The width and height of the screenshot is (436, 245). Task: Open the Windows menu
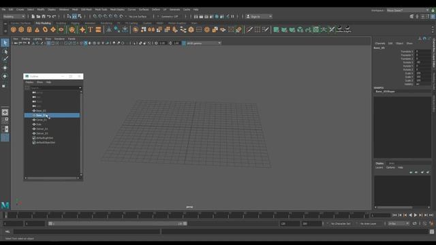[64, 10]
